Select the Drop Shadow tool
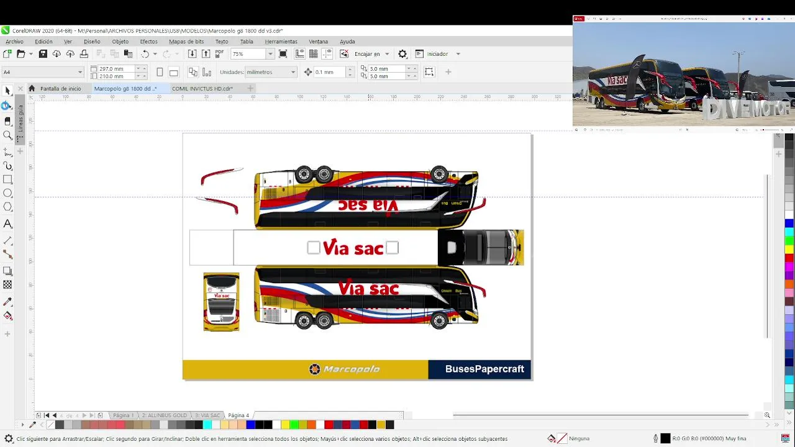Screen dimensions: 795x447 click(x=7, y=271)
